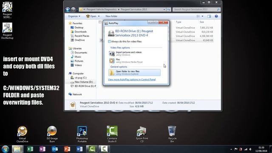Image resolution: width=272 pixels, height=153 pixels.
Task: Select Import pictures and videos option
Action: pos(134,54)
